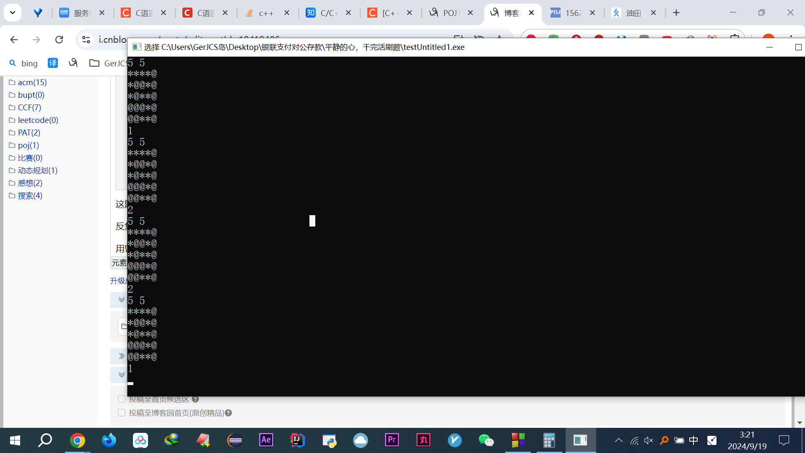This screenshot has height=453, width=805.
Task: Open the acm(15) category link
Action: click(x=32, y=82)
